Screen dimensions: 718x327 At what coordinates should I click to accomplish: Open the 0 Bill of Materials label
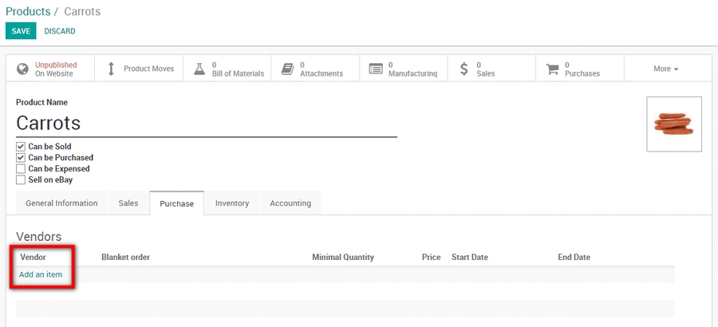(238, 69)
